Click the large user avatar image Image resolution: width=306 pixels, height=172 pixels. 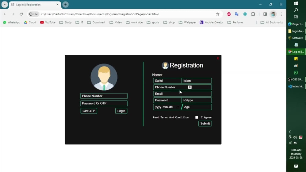(x=104, y=77)
